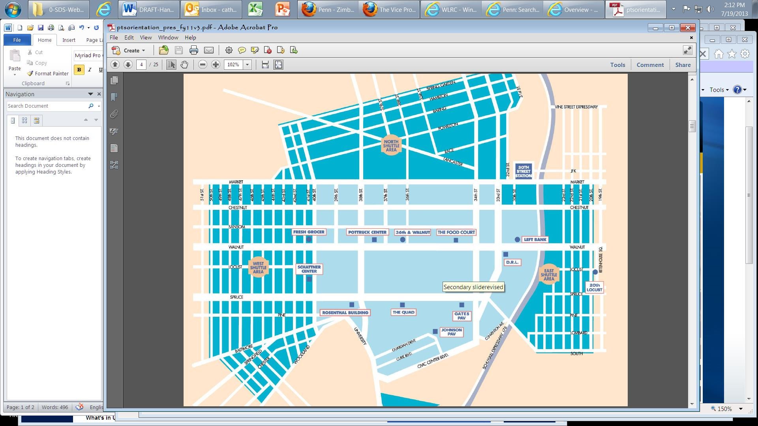Select the Hand pan tool
758x426 pixels.
click(184, 65)
